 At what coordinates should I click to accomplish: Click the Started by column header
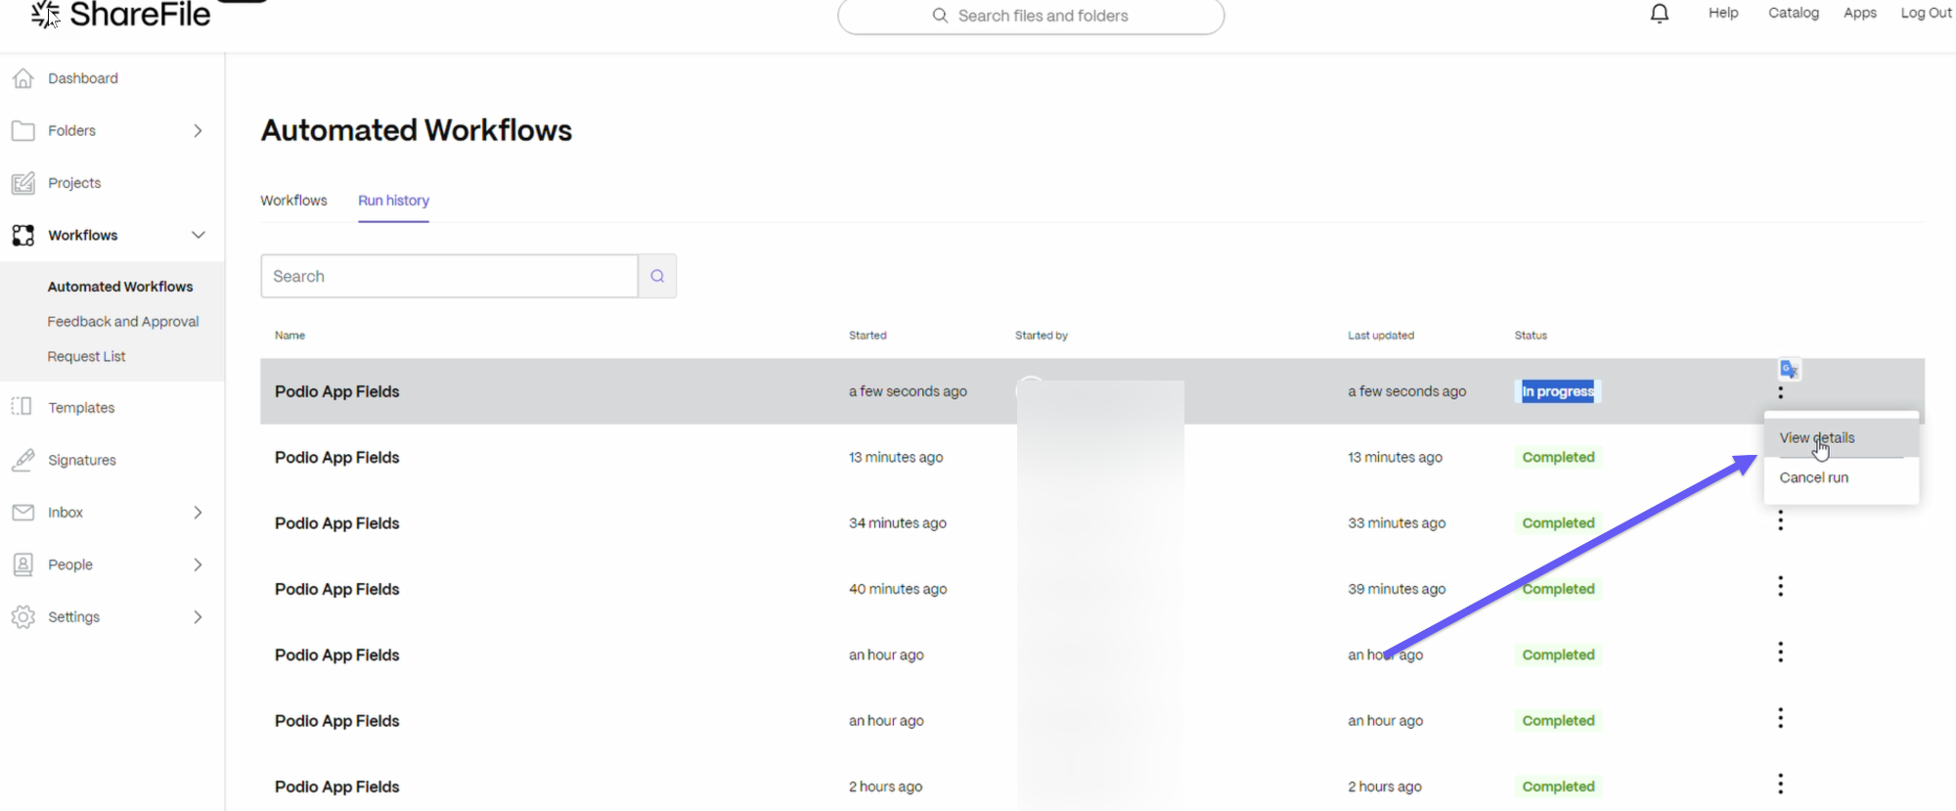1042,336
